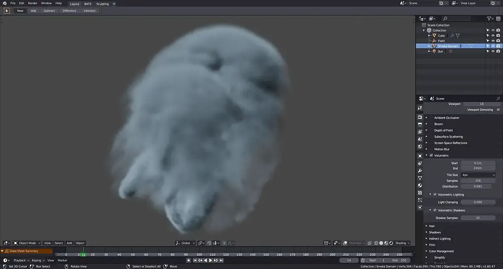Hide the Cube in the viewport
This screenshot has height=269, width=503.
pos(493,36)
